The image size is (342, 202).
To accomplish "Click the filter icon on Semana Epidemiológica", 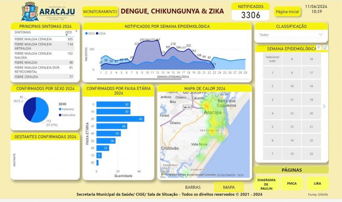I will 319,48.
